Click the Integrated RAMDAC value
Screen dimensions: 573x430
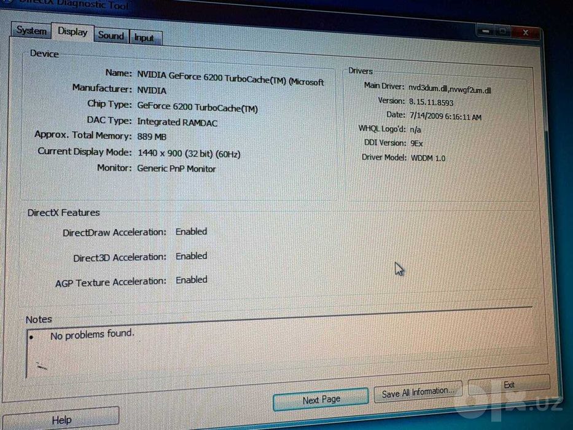(177, 122)
